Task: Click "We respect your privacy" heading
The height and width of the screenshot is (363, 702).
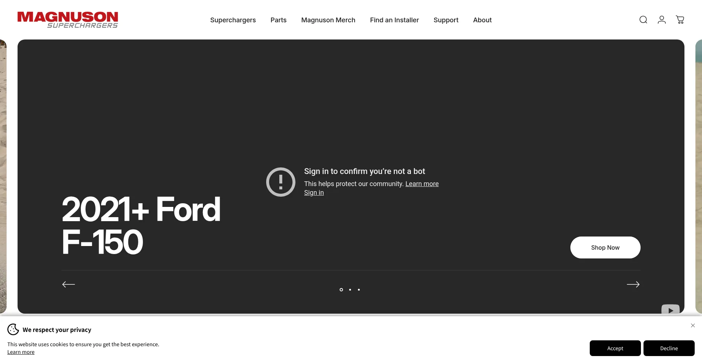Action: (x=57, y=330)
